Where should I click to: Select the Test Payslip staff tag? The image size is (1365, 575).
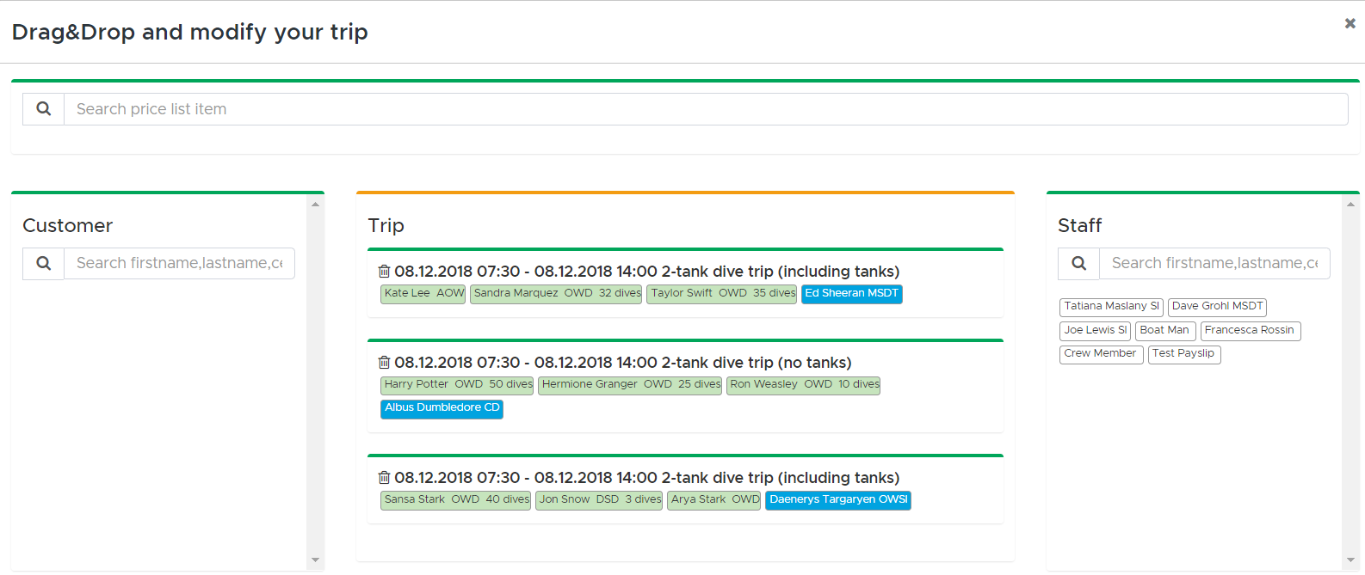[1184, 354]
